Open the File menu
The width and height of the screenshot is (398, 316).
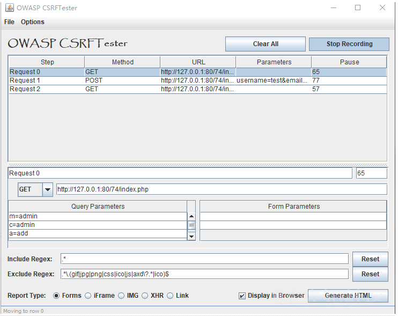pos(9,22)
